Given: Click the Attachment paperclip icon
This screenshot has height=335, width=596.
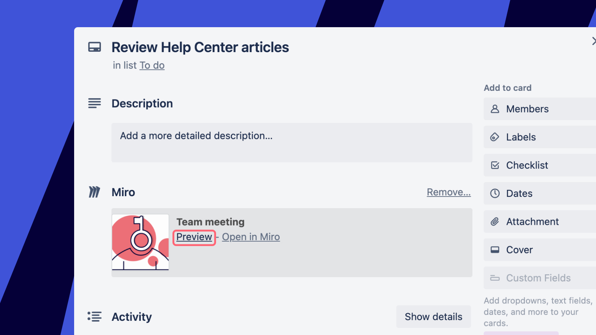Looking at the screenshot, I should coord(495,221).
